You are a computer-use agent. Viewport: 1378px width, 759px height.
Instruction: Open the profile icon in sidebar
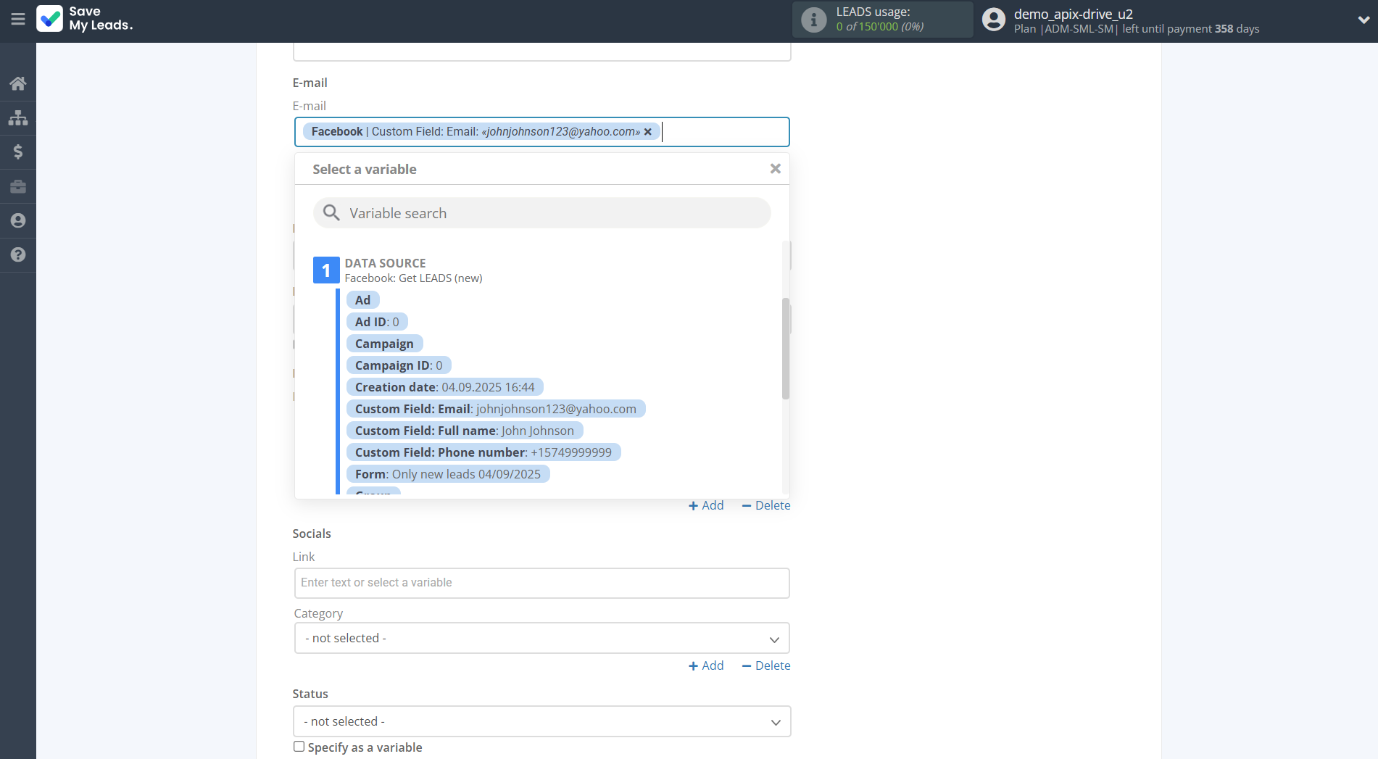[x=18, y=220]
